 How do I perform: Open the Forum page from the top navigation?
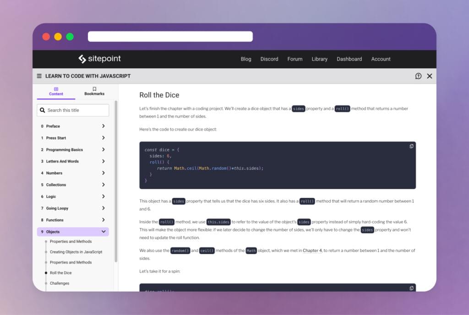click(x=295, y=59)
